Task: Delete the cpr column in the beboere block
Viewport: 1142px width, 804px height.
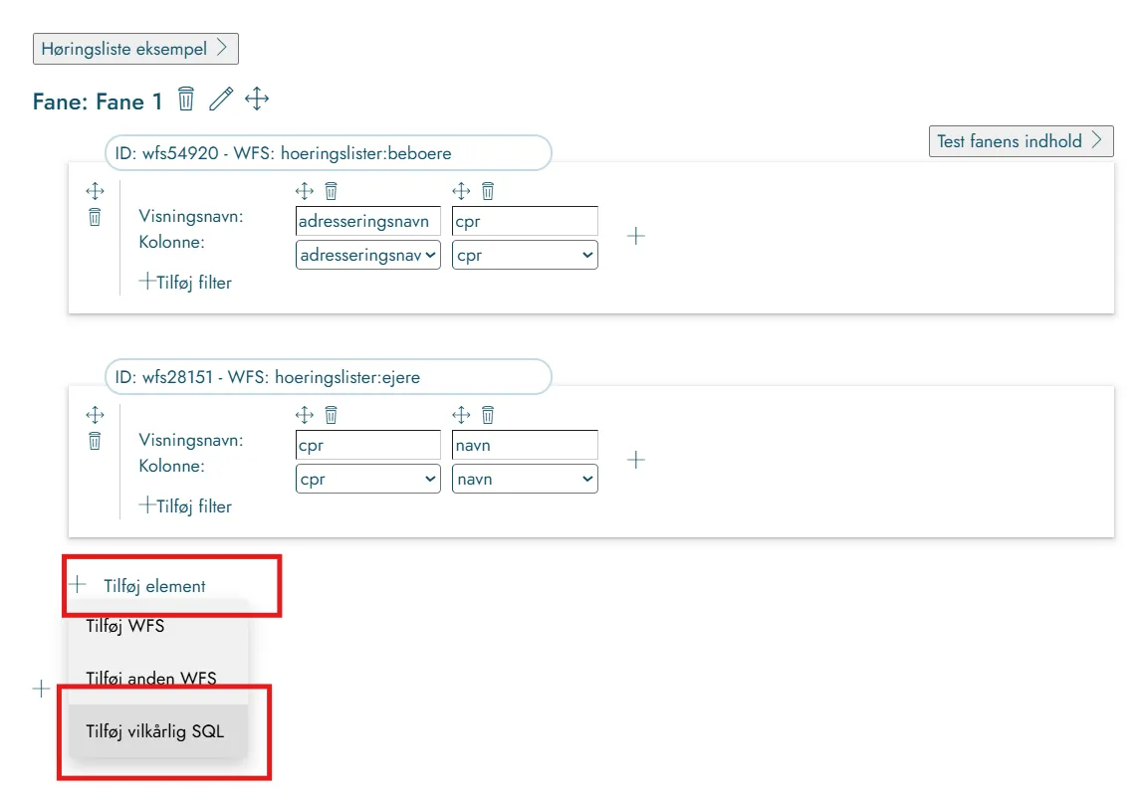Action: pyautogui.click(x=488, y=191)
